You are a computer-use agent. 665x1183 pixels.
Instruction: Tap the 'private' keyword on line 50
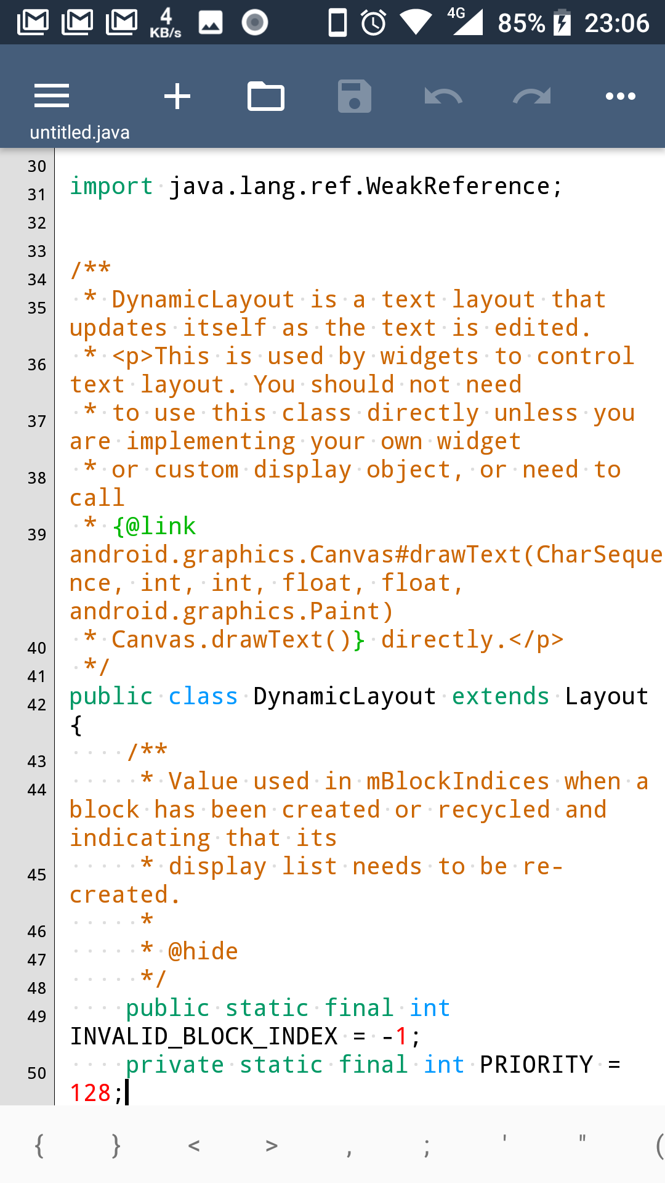coord(175,1065)
